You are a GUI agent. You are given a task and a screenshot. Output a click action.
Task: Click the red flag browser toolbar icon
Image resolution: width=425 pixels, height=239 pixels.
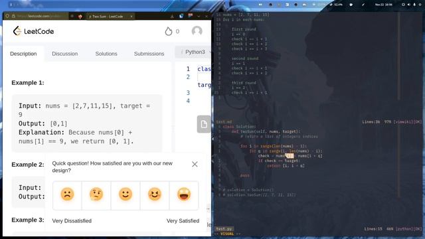(x=191, y=15)
